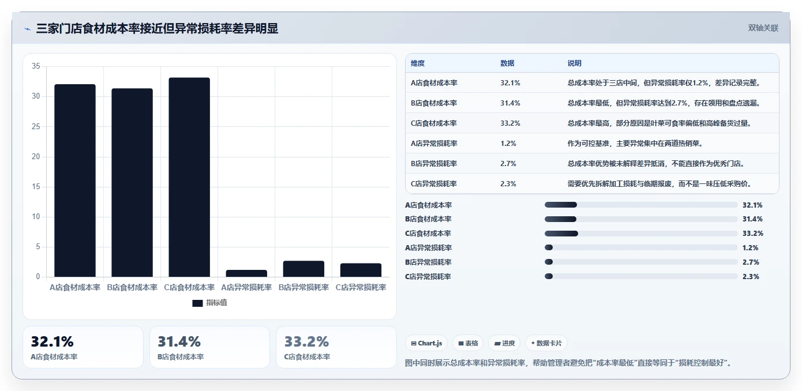Click the B店异常损耗率 progress bar
Image resolution: width=802 pixels, height=391 pixels.
click(641, 262)
